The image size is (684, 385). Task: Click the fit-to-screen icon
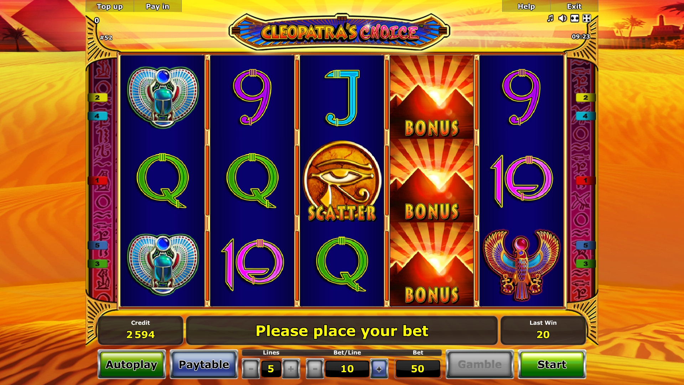575,18
